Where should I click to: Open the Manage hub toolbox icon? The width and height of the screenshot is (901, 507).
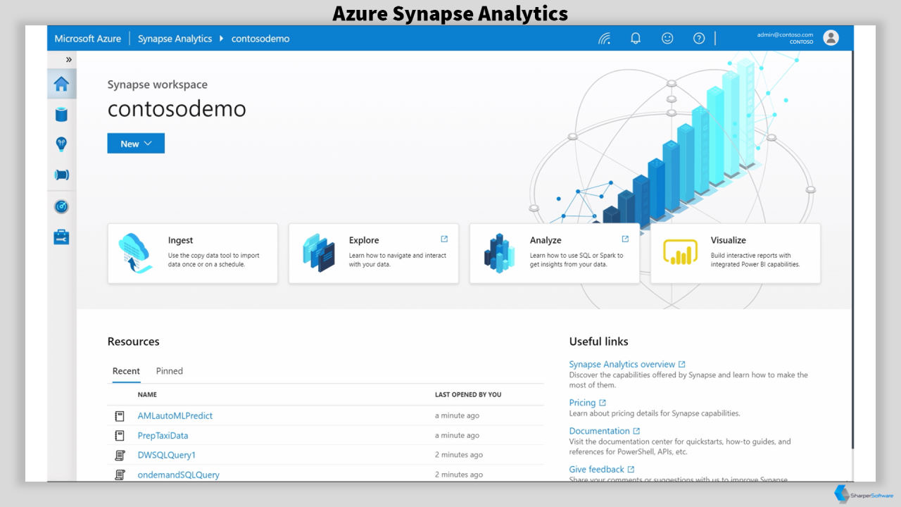pyautogui.click(x=61, y=237)
